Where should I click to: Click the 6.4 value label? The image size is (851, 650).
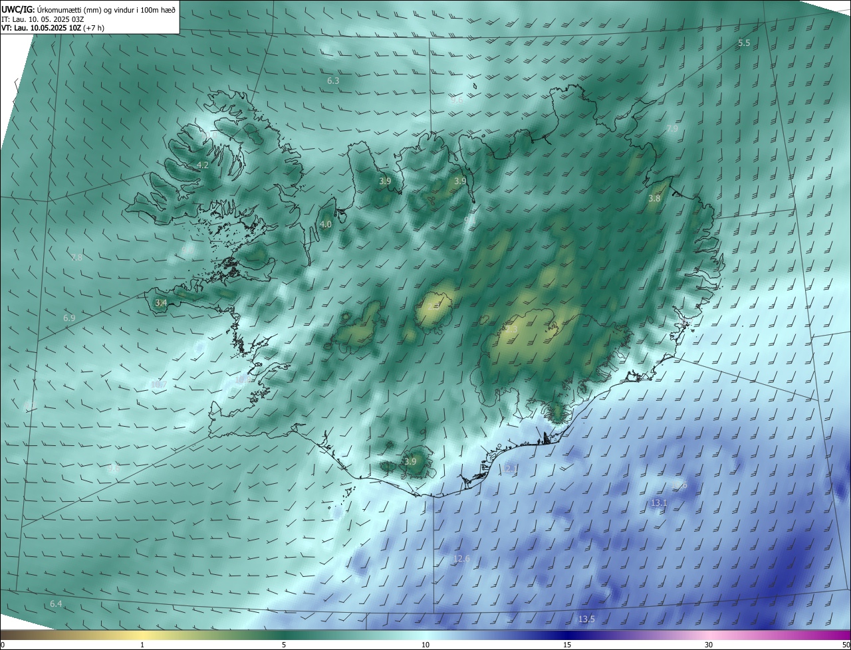click(56, 603)
